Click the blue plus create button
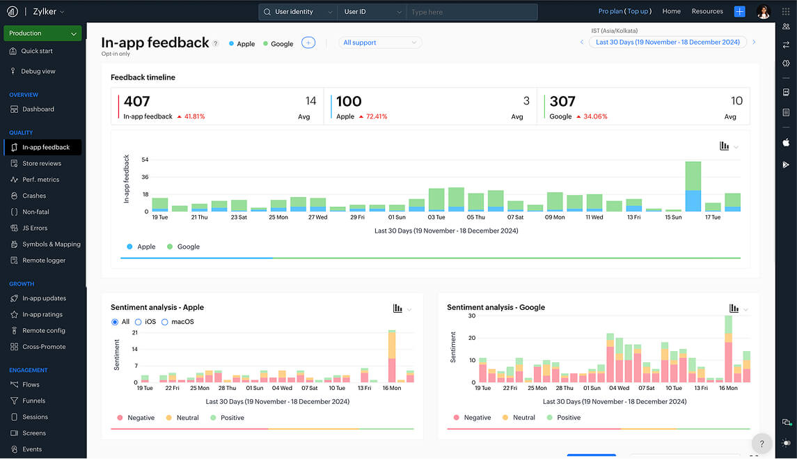The image size is (797, 459). [739, 11]
